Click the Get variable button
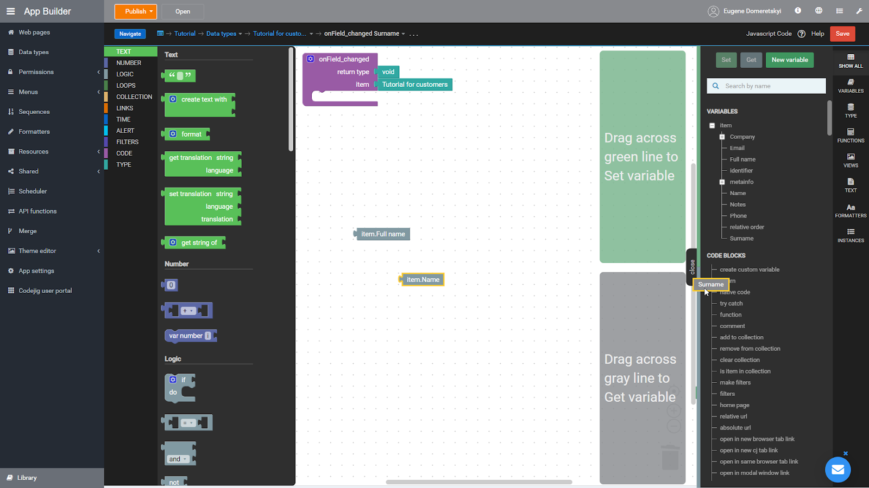The image size is (869, 488). coord(751,60)
